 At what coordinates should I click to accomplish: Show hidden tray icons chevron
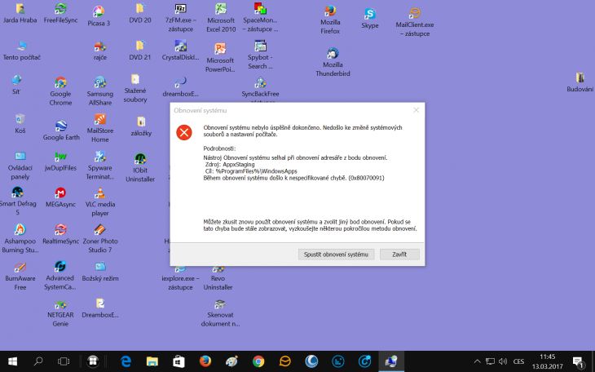pos(478,361)
